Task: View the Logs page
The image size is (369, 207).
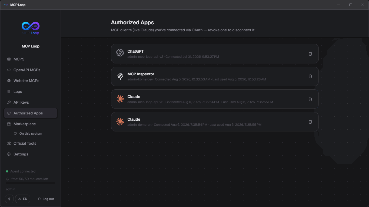Action: (31, 91)
